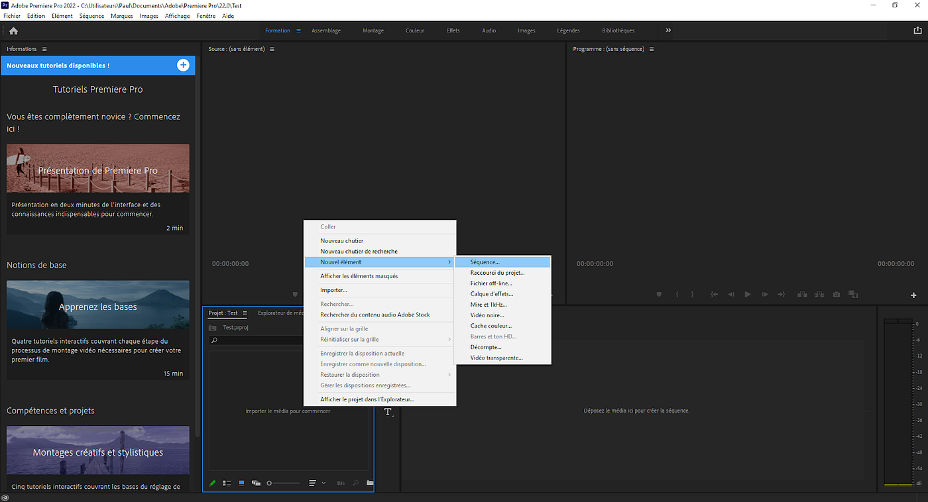Click the Formation workspace menu icon
Image resolution: width=928 pixels, height=502 pixels.
(298, 30)
